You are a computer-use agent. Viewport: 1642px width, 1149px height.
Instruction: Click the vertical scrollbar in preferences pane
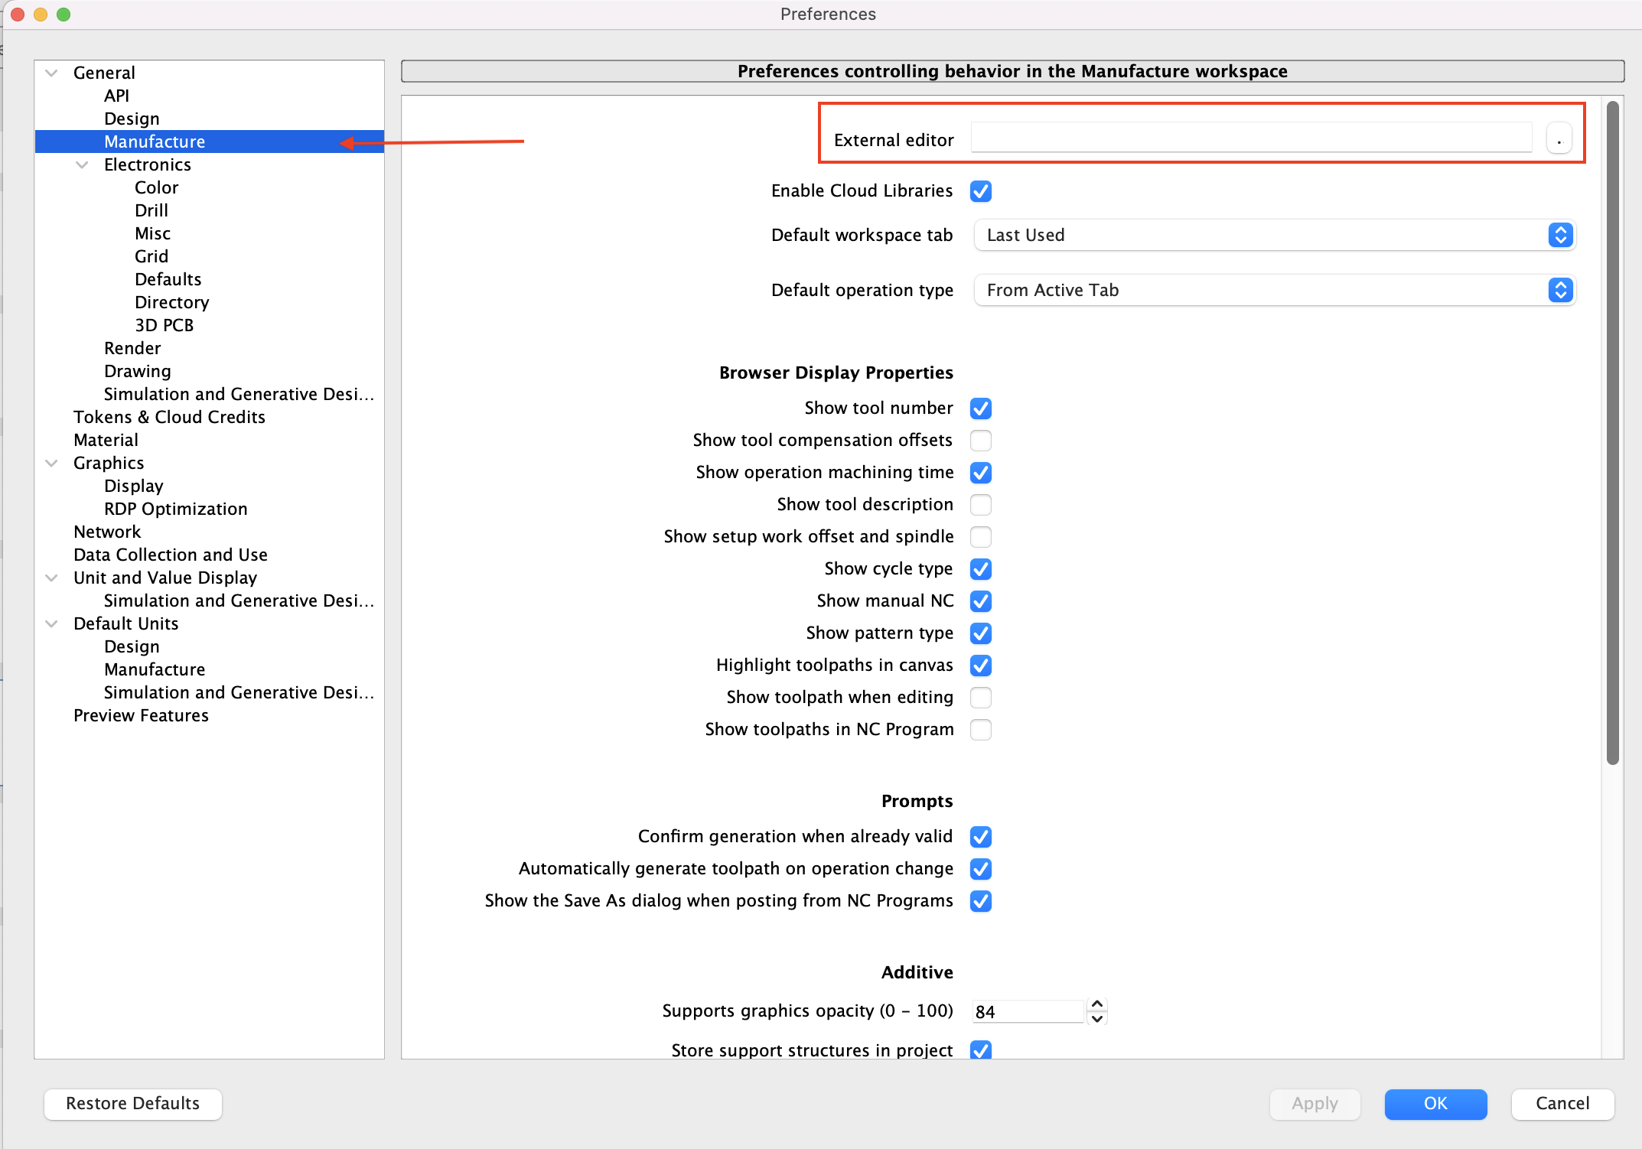click(1612, 432)
